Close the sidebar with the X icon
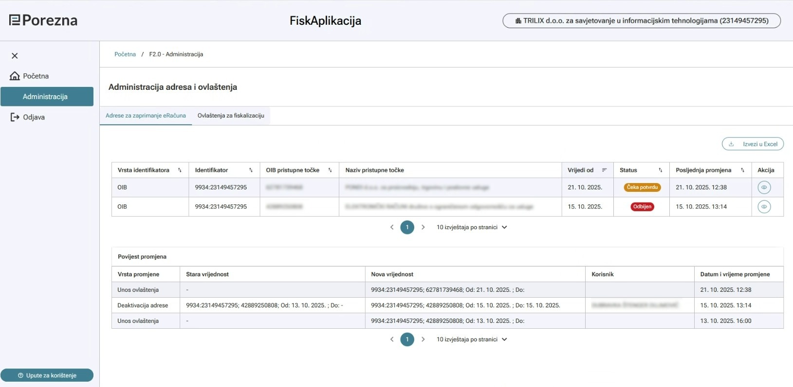The image size is (793, 387). 15,56
